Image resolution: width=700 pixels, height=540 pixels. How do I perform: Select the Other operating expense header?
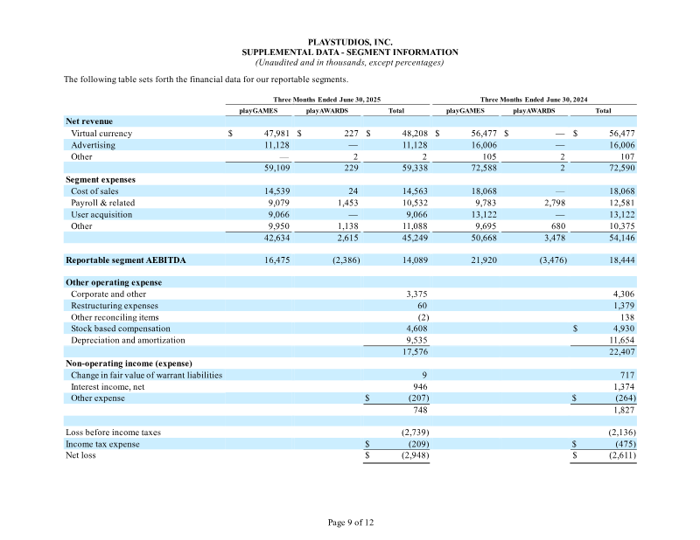[114, 282]
